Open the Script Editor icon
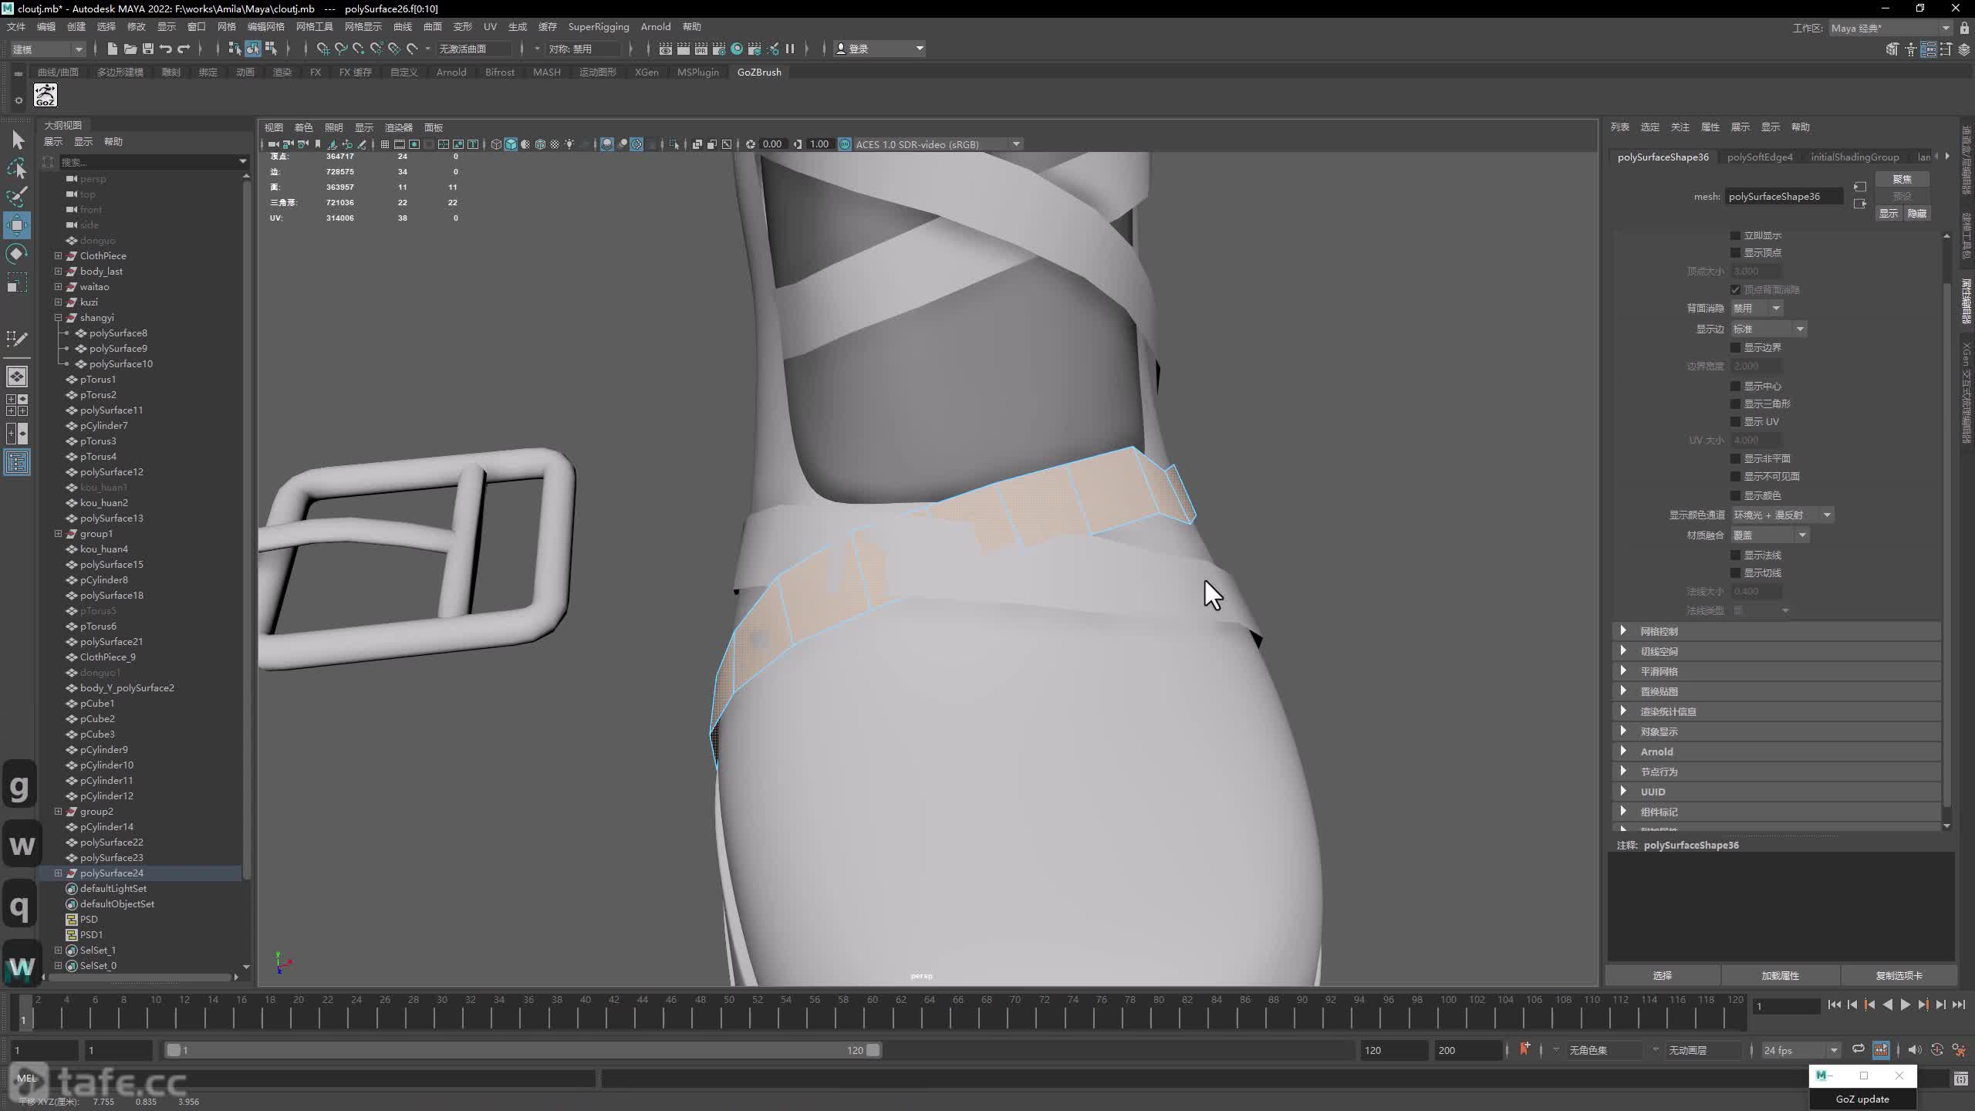Viewport: 1975px width, 1111px height. [1960, 1079]
